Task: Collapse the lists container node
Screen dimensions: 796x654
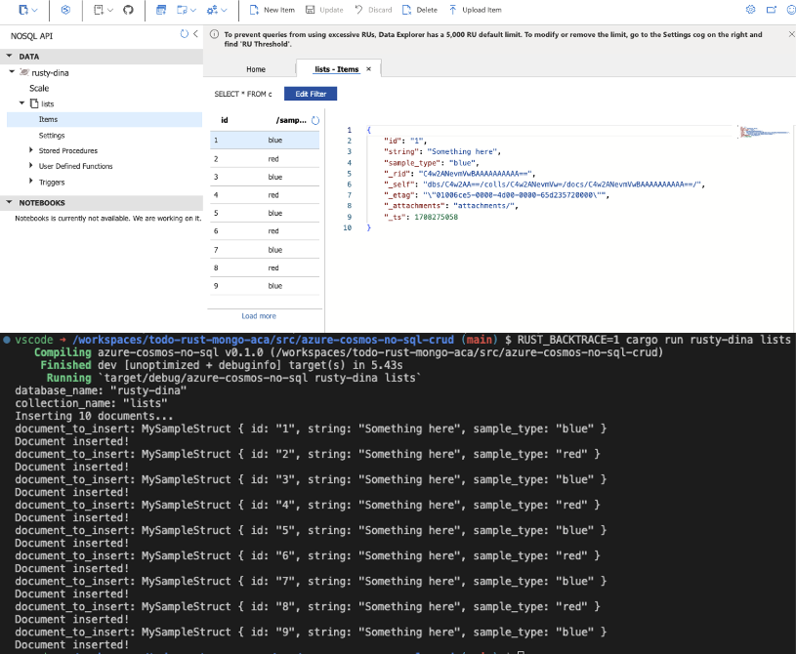Action: click(x=21, y=103)
